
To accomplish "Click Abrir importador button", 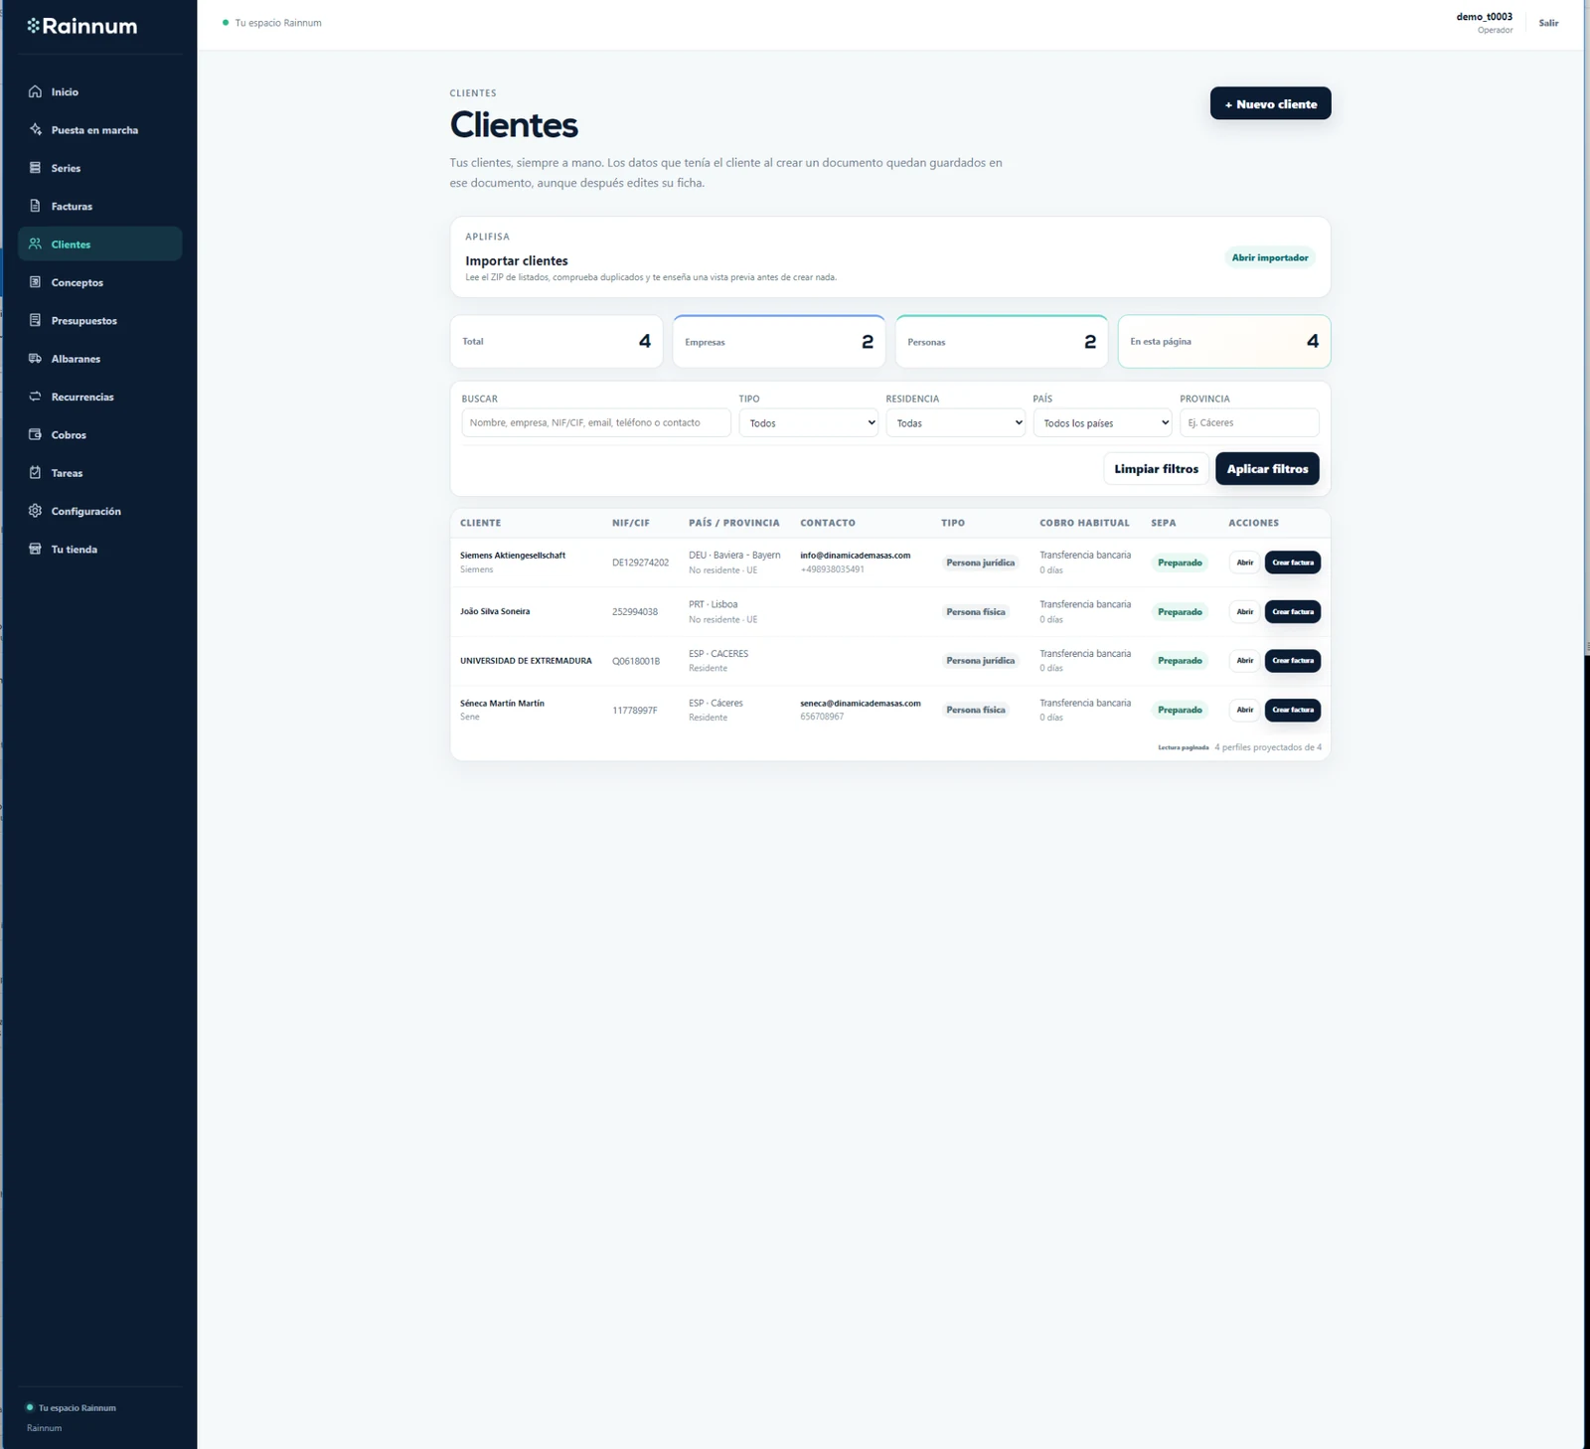I will 1270,257.
